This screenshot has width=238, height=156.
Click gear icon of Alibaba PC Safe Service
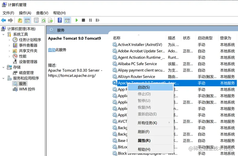point(114,64)
